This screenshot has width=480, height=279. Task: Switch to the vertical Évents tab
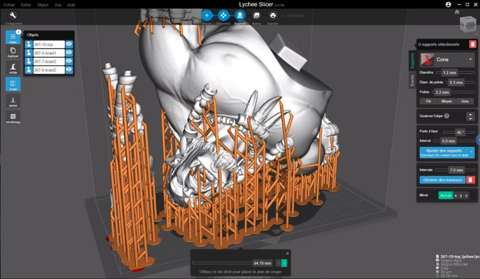tap(413, 80)
